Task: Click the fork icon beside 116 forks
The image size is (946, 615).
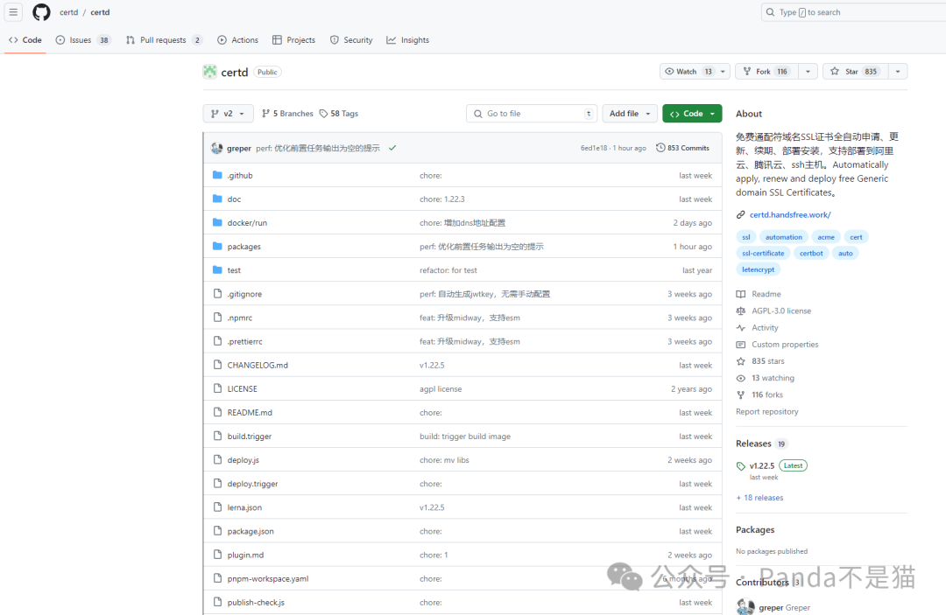Action: pos(740,395)
